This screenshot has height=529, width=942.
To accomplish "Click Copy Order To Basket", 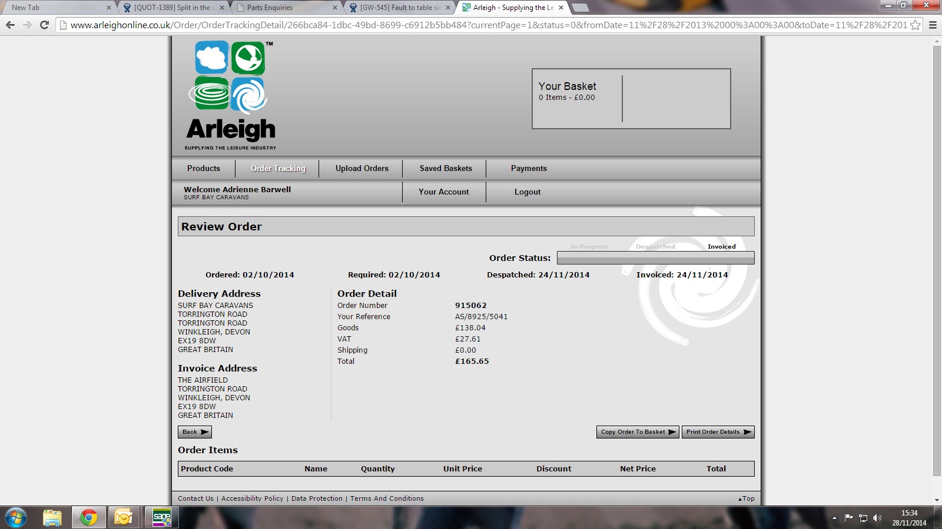I will click(638, 432).
